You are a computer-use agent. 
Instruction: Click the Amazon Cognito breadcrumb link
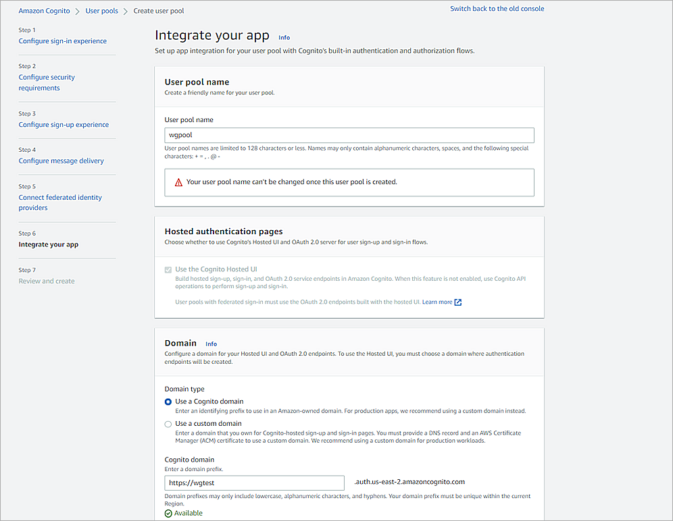pos(44,11)
